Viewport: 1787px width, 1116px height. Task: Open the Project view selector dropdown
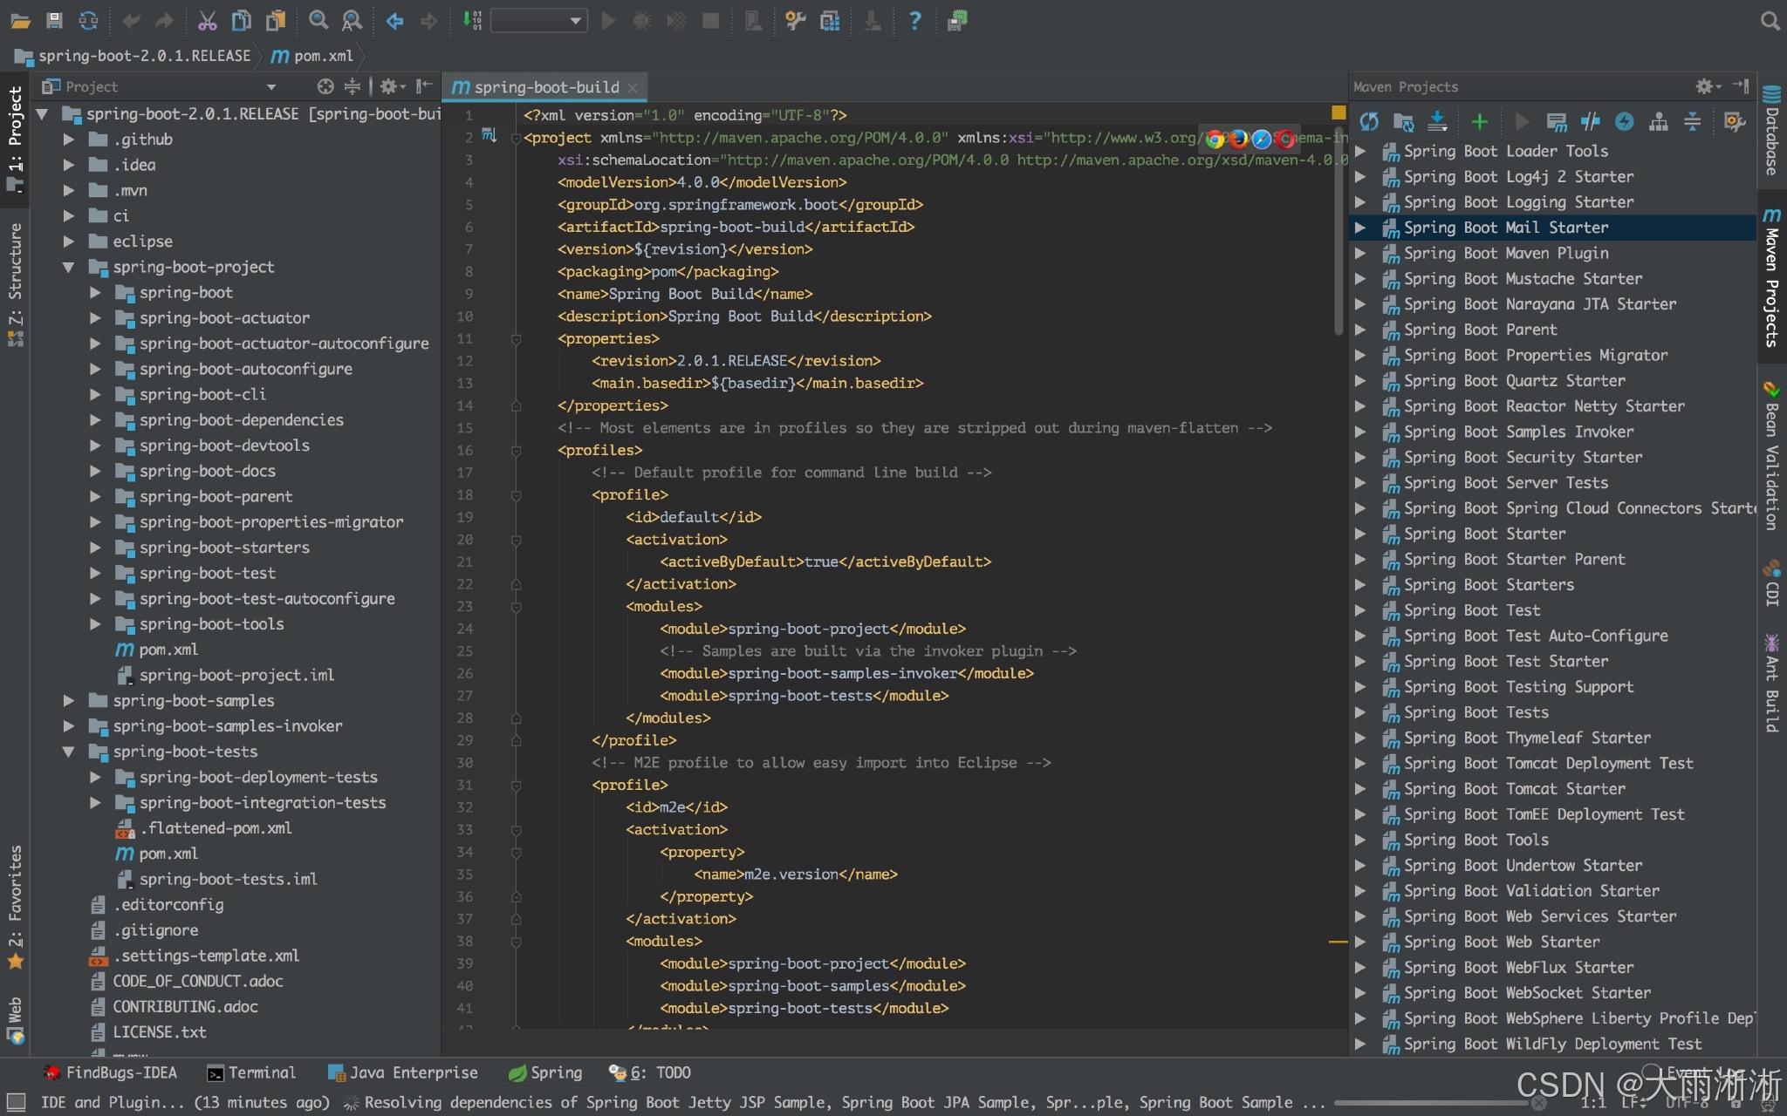coord(270,86)
